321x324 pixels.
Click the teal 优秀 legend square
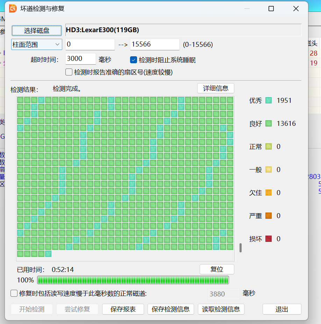coord(270,100)
